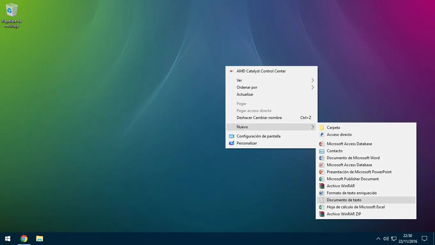Create a Presentación de Microsoft PowerPoint
This screenshot has width=435, height=245.
[x=366, y=172]
